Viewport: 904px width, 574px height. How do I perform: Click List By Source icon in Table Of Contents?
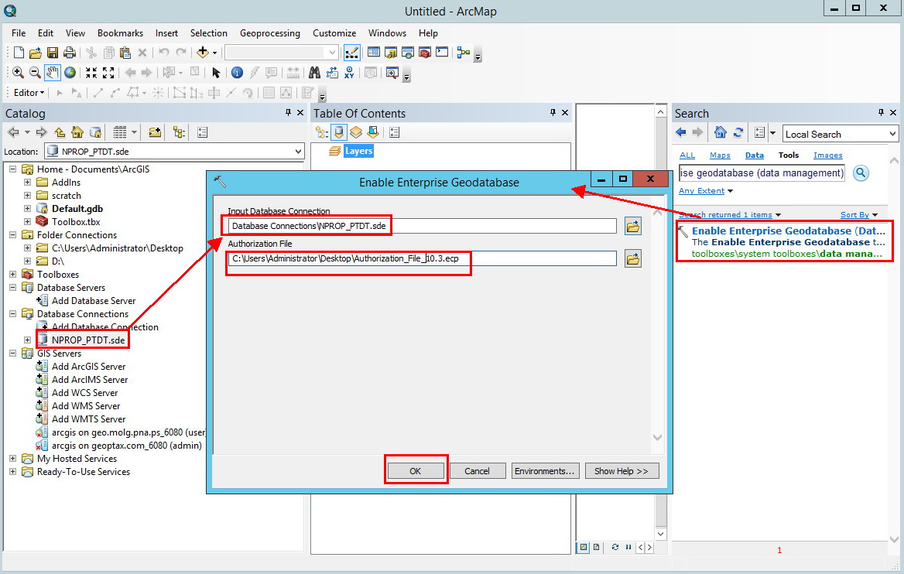339,132
